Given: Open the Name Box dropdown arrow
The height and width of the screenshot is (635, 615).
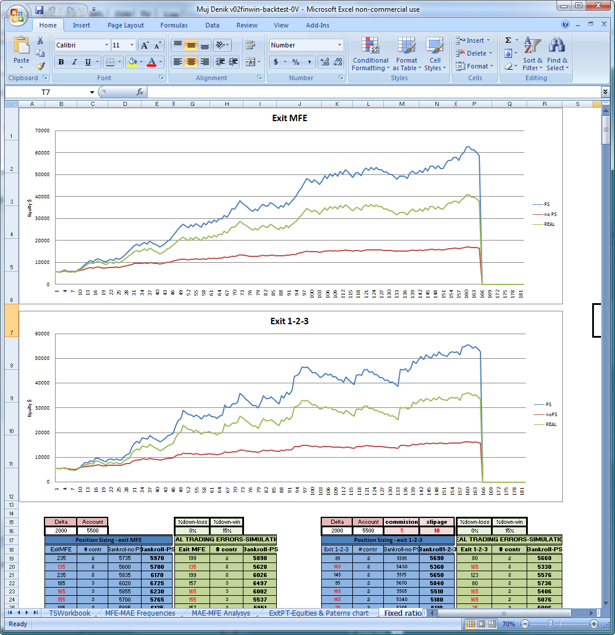Looking at the screenshot, I should [x=92, y=92].
